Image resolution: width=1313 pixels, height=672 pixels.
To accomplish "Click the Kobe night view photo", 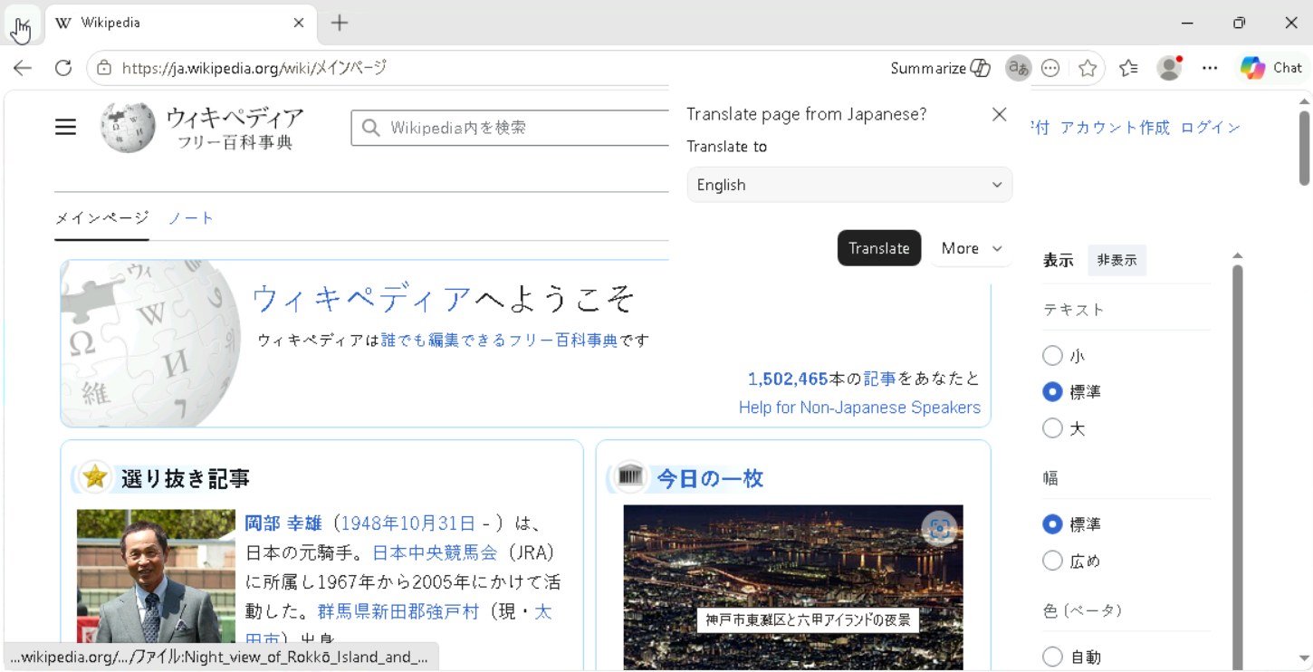I will 793,588.
